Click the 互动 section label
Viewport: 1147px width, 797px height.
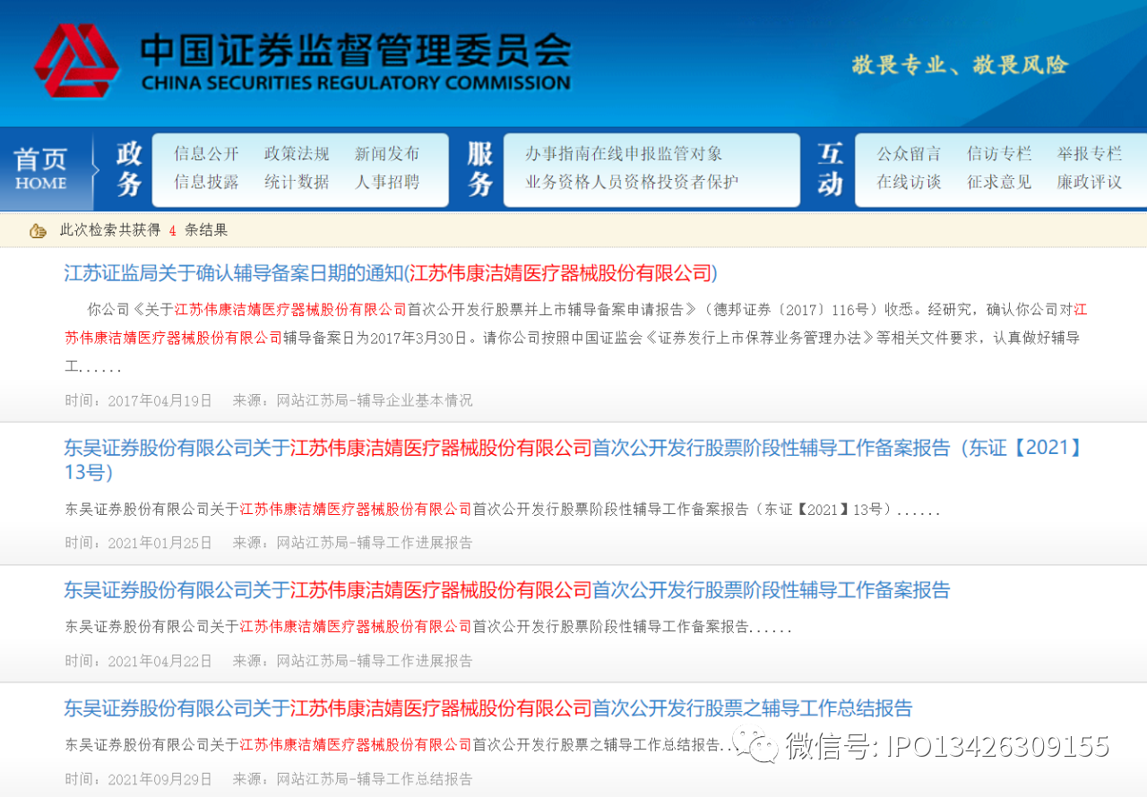coord(831,169)
